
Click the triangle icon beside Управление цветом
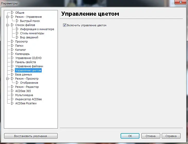click(12, 70)
